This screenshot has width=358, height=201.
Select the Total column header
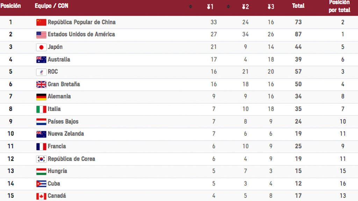[x=298, y=6]
